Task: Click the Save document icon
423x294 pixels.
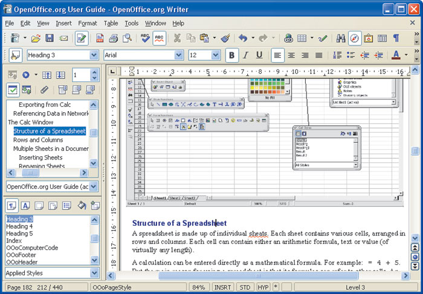Action: 49,38
